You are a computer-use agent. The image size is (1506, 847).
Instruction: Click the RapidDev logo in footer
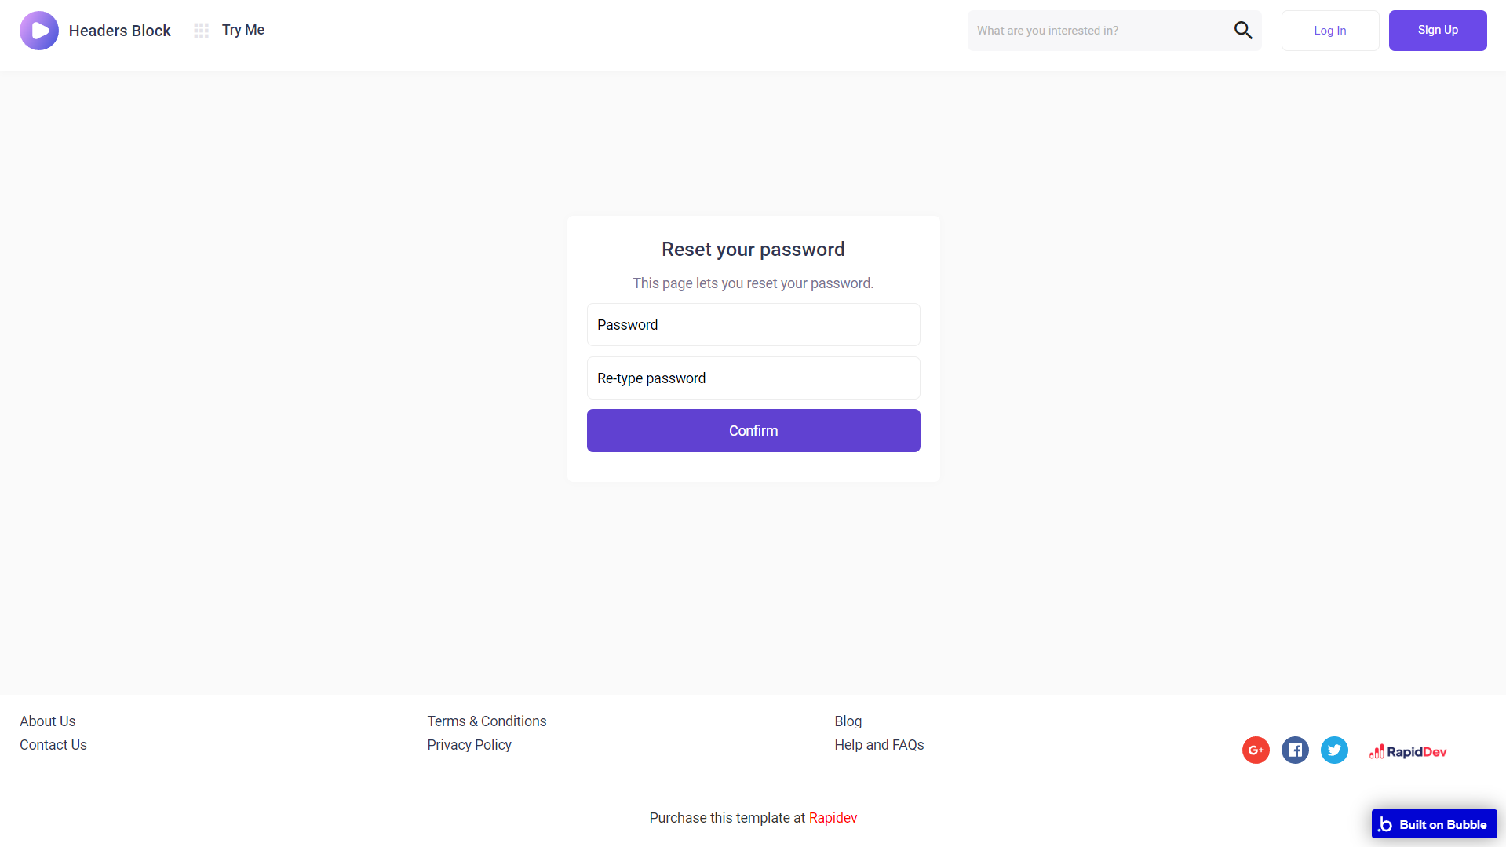click(x=1408, y=752)
